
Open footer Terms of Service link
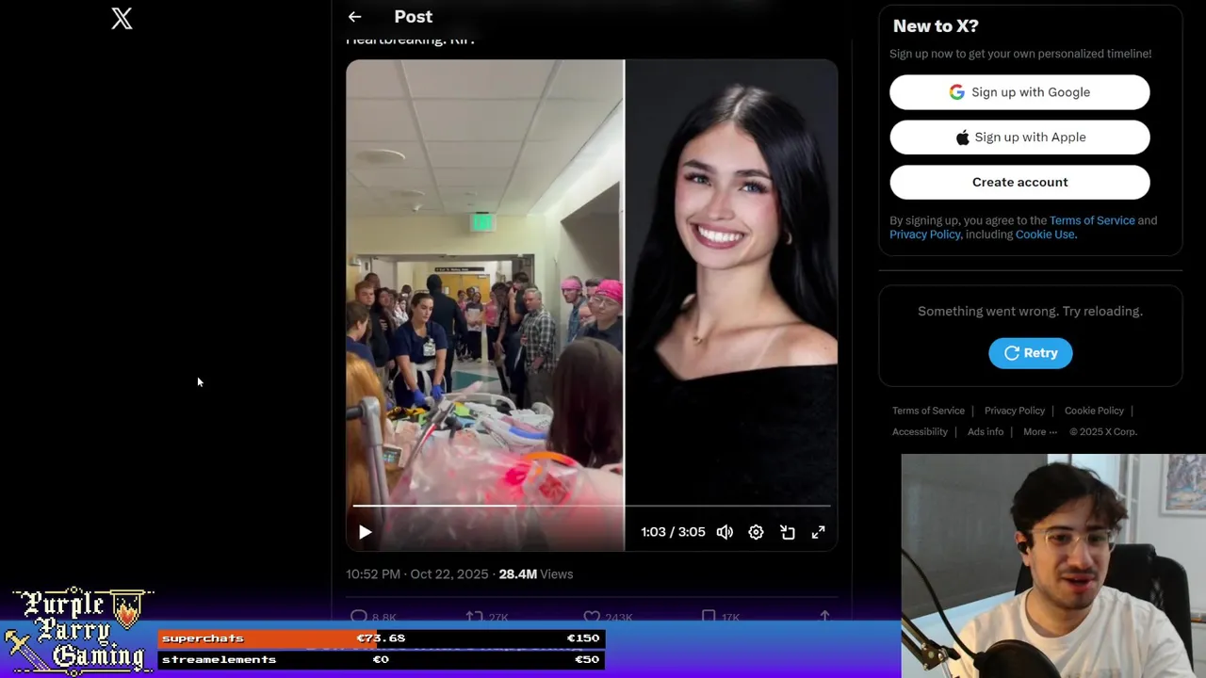928,411
